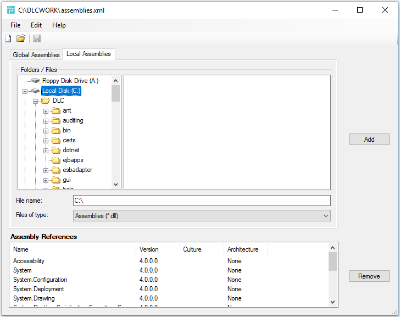This screenshot has width=400, height=317.
Task: Select the dotnet folder label
Action: coord(71,150)
